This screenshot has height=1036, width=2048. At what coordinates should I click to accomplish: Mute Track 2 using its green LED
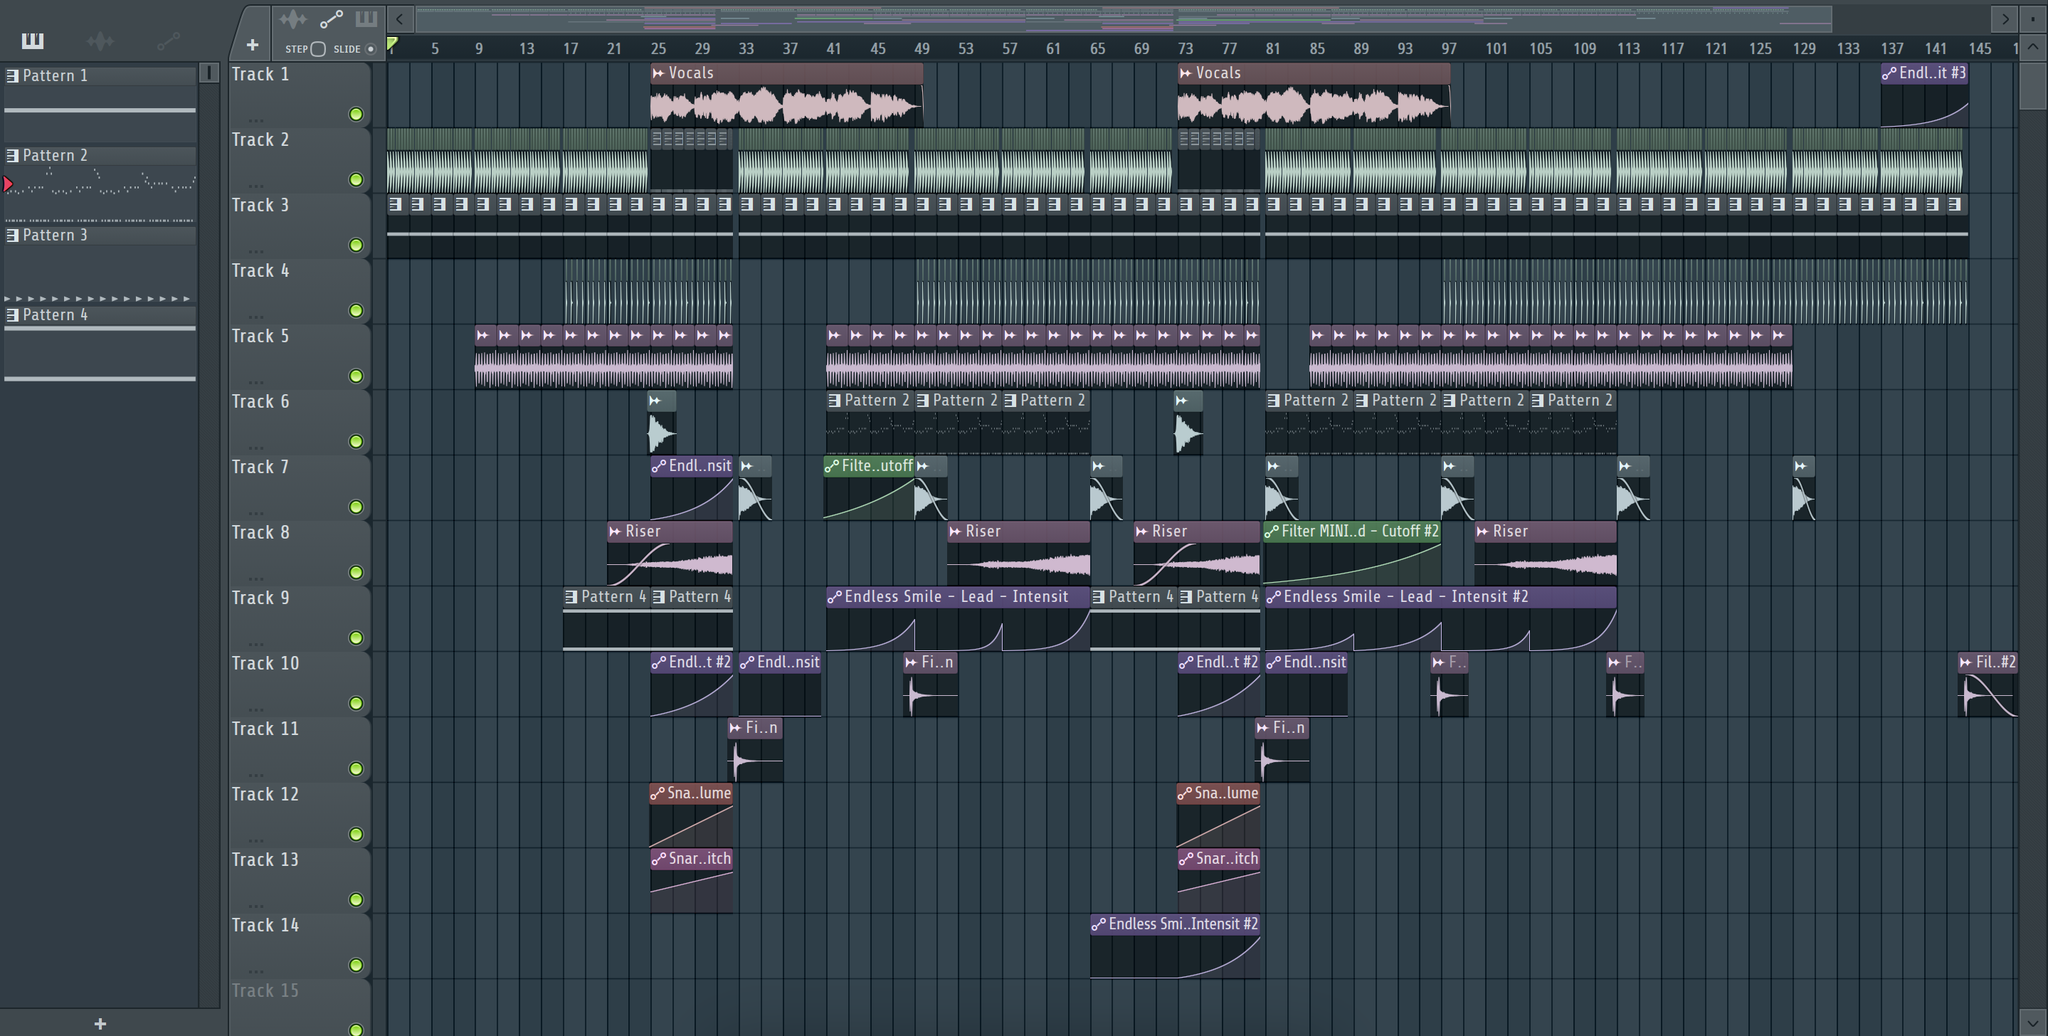point(357,180)
